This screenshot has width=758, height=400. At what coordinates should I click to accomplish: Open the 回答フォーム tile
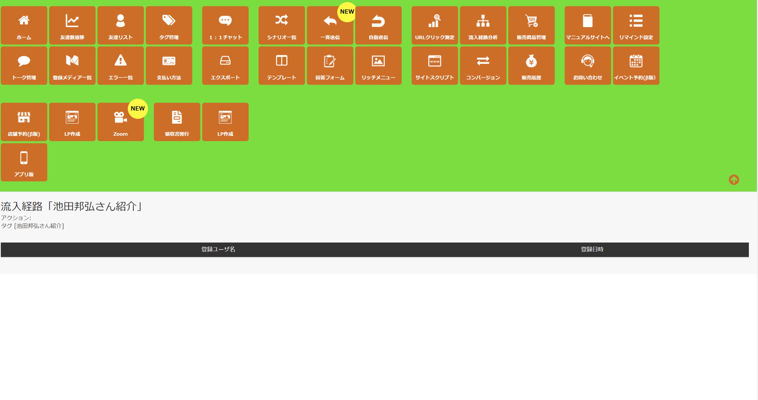pyautogui.click(x=330, y=66)
